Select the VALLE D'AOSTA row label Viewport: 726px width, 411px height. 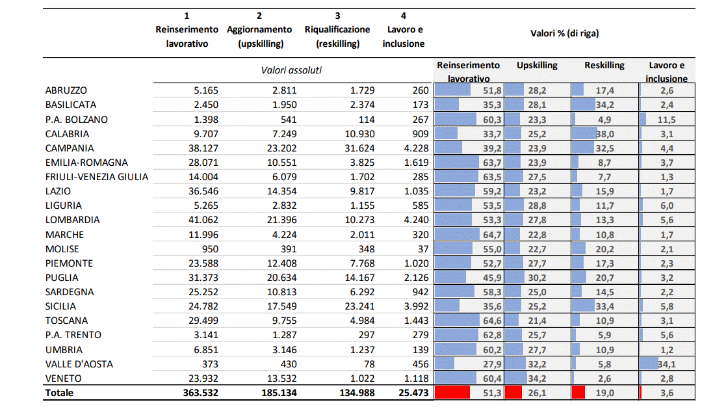[x=79, y=364]
